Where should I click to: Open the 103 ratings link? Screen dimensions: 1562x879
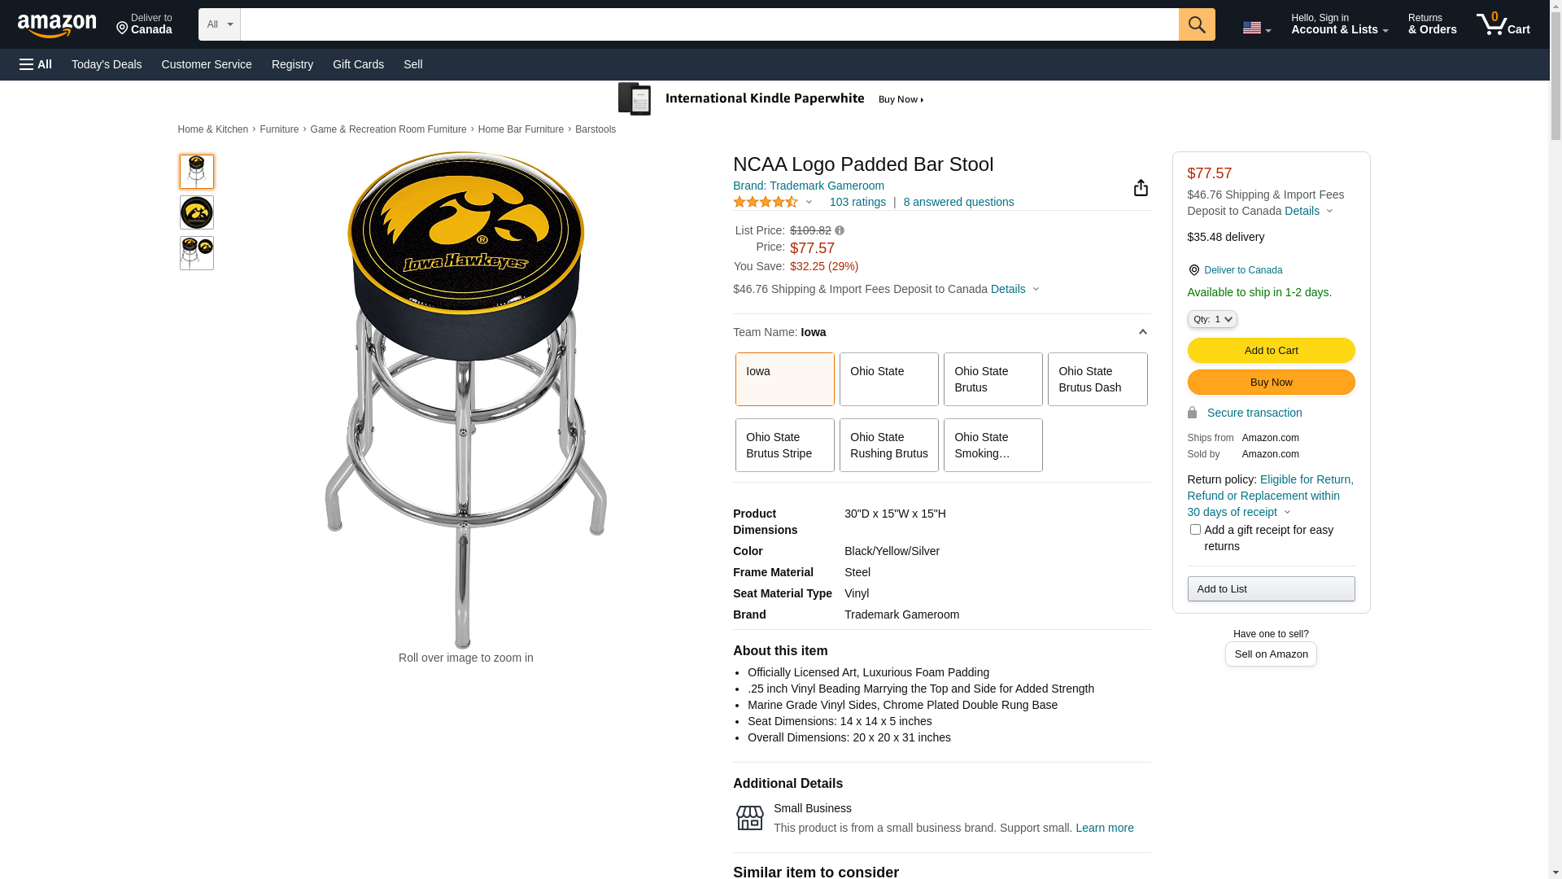coord(857,202)
